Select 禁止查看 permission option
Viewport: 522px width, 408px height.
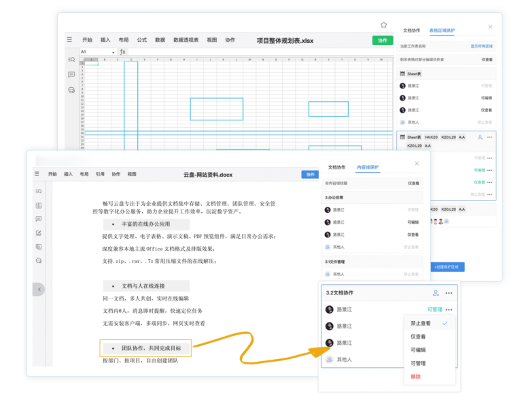(420, 324)
